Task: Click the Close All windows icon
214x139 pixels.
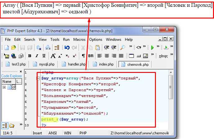Action: [48, 48]
